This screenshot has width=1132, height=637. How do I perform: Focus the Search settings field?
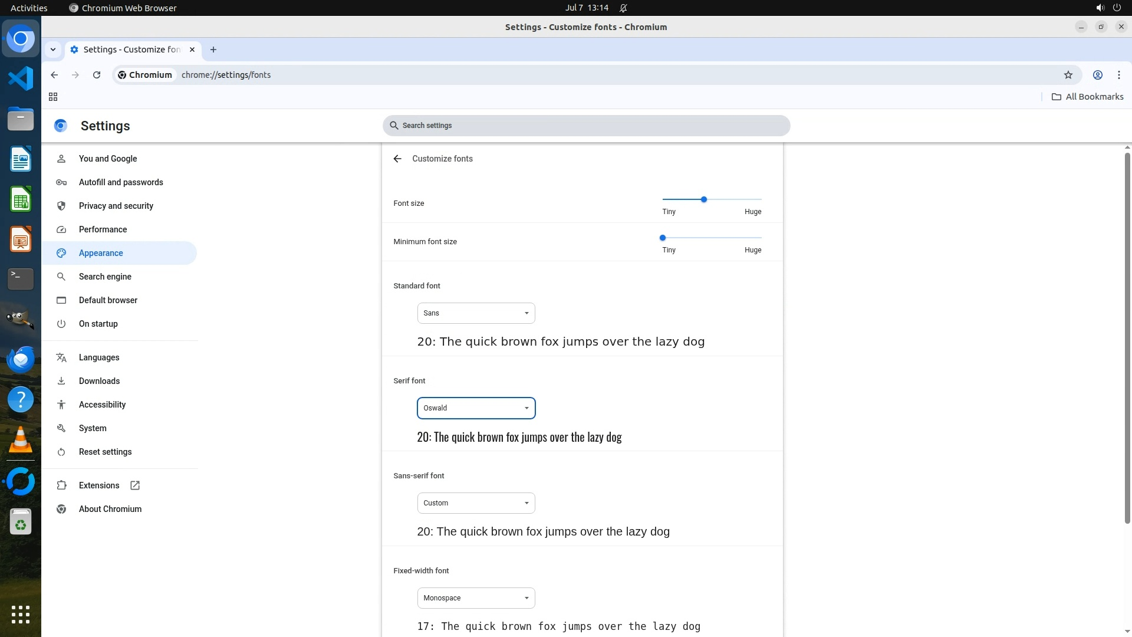point(586,126)
